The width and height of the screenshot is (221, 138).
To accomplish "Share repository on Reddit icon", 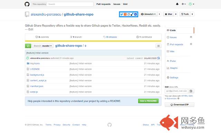I will tap(128, 14).
